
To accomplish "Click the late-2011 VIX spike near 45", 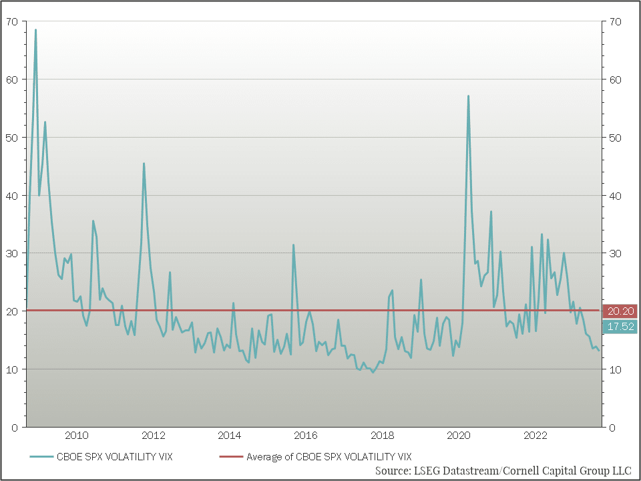I will coord(144,164).
